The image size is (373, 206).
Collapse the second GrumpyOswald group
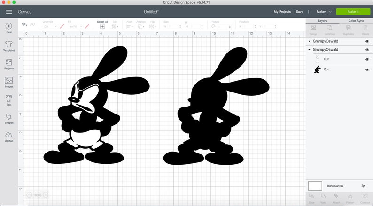coord(309,50)
